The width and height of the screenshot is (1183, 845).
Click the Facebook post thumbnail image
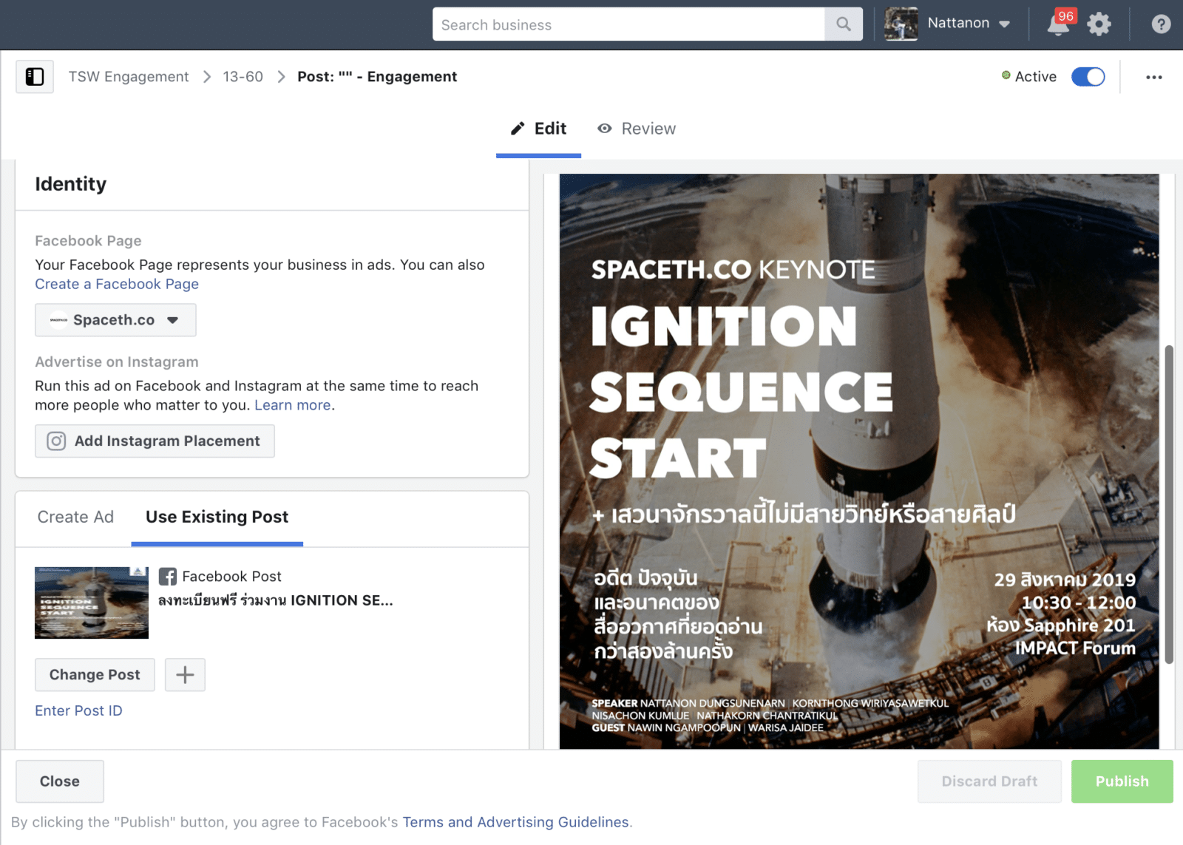coord(92,603)
